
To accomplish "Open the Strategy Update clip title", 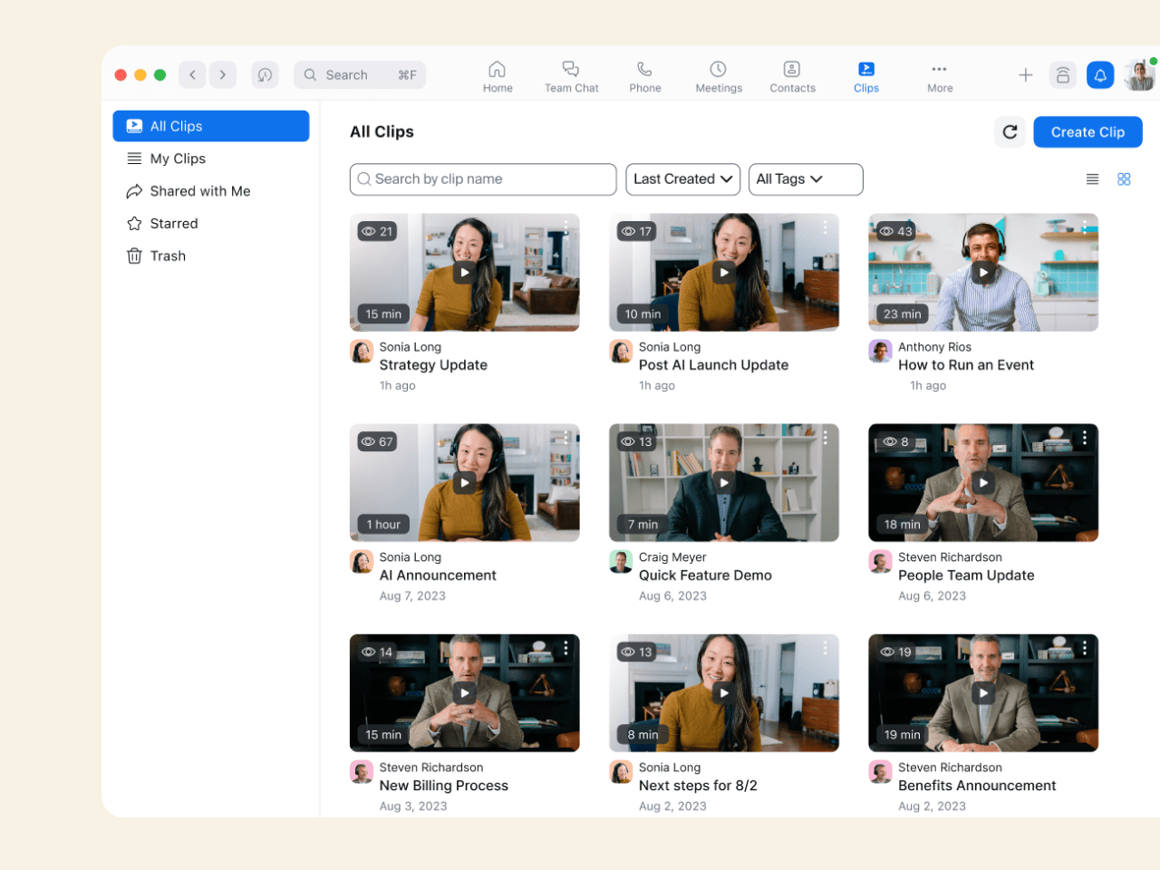I will pos(433,365).
